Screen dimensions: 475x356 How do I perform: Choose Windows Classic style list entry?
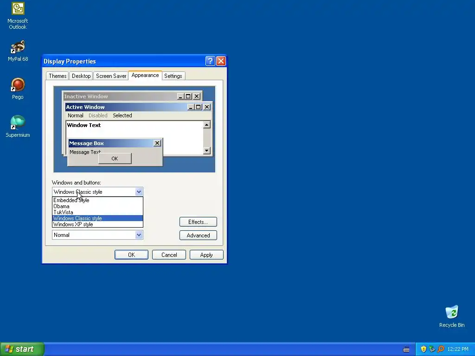point(97,218)
